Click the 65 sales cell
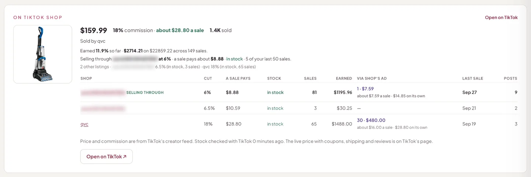531x177 pixels. pos(314,124)
